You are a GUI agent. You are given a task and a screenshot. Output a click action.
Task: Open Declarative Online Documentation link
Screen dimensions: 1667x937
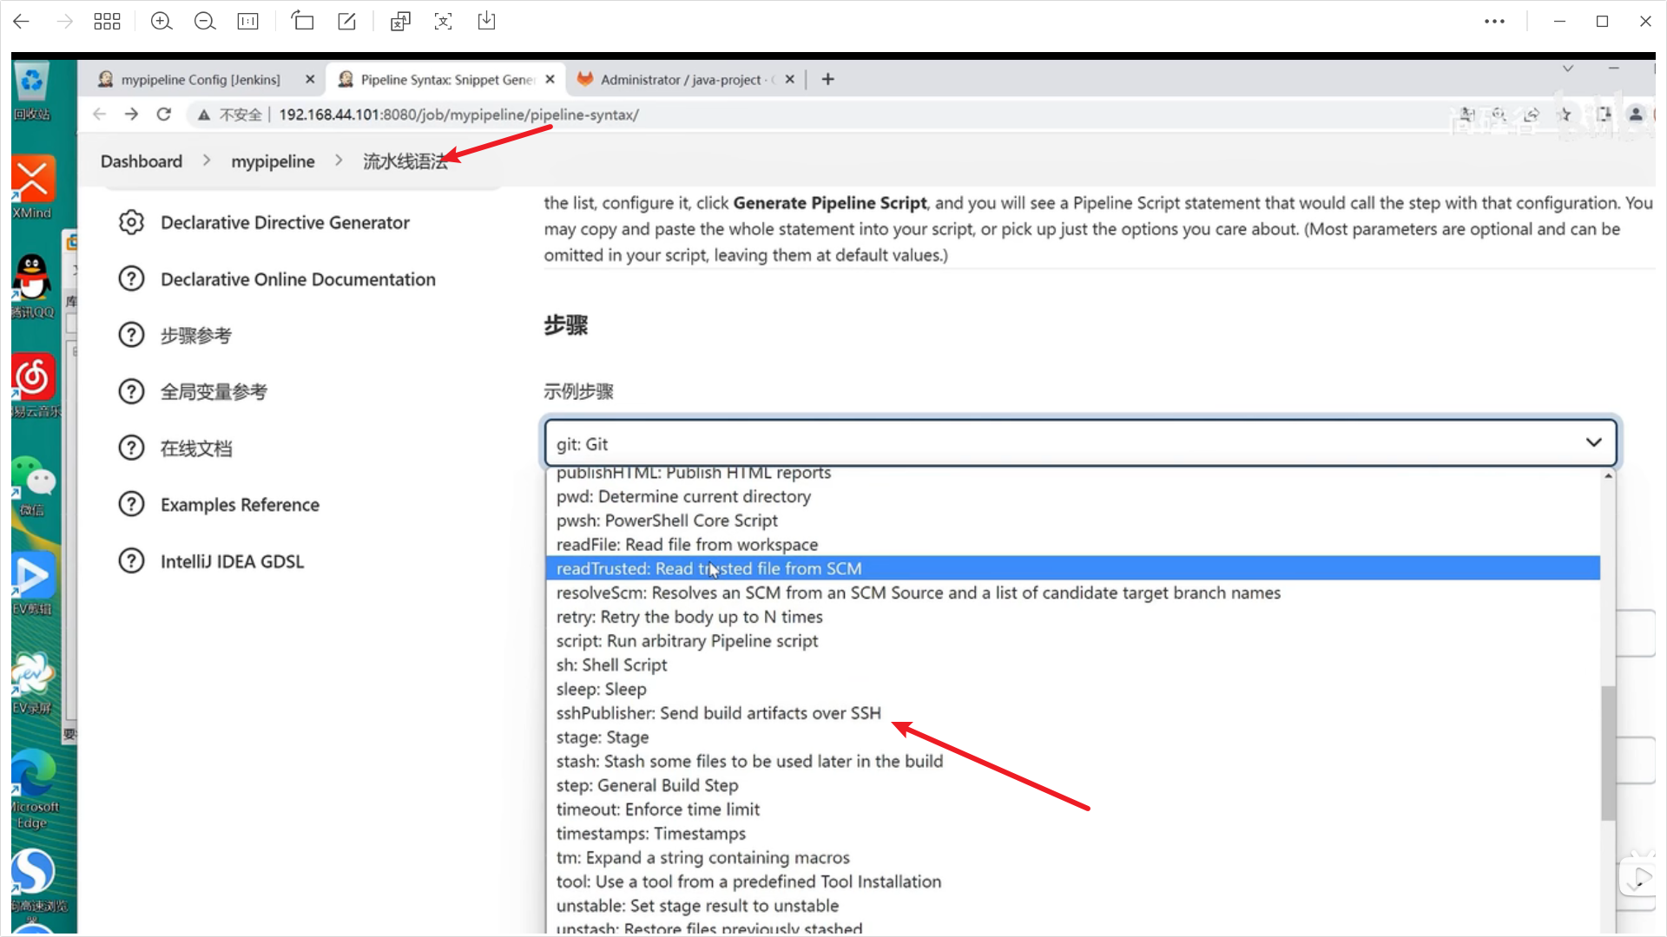click(298, 279)
